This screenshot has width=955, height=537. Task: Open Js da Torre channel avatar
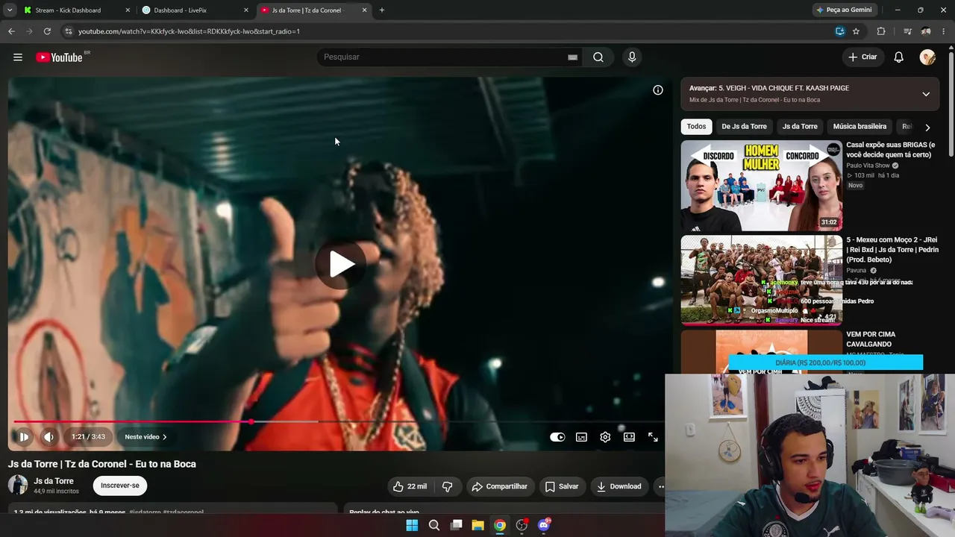point(18,486)
